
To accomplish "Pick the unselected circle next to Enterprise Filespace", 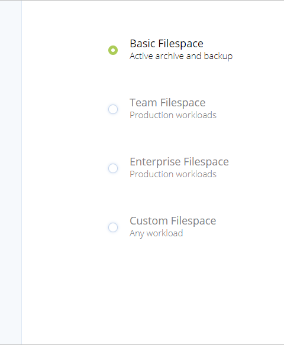I will tap(113, 168).
